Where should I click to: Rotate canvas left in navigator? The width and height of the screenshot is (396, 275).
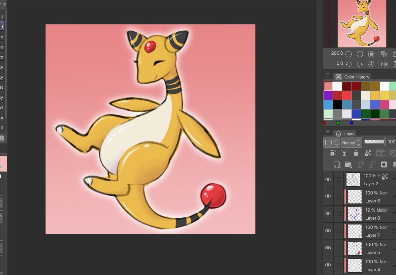click(348, 64)
